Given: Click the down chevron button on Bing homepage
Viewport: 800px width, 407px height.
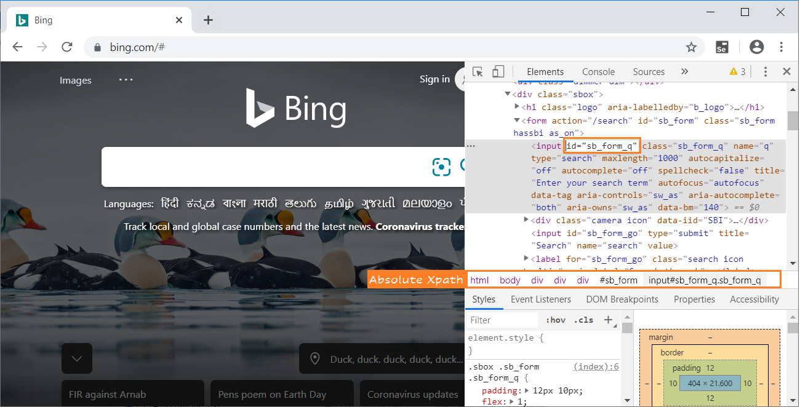Looking at the screenshot, I should [x=77, y=358].
